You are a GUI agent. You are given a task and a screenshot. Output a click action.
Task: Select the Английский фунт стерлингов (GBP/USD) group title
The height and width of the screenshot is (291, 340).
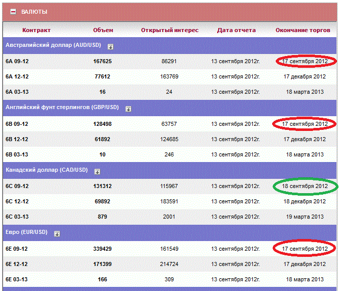pyautogui.click(x=62, y=108)
